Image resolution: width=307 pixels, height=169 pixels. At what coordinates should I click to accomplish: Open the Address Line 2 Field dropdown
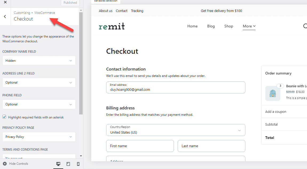39,83
